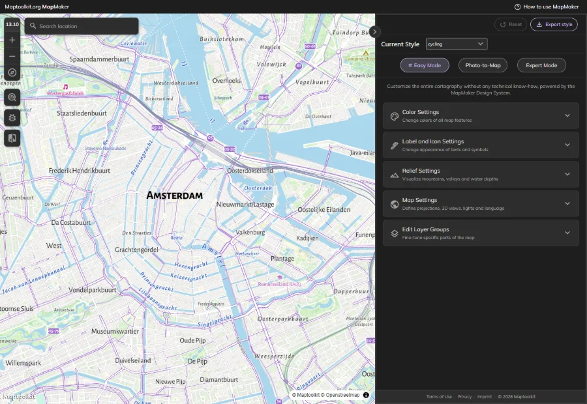Focus the Search location field

pyautogui.click(x=82, y=26)
